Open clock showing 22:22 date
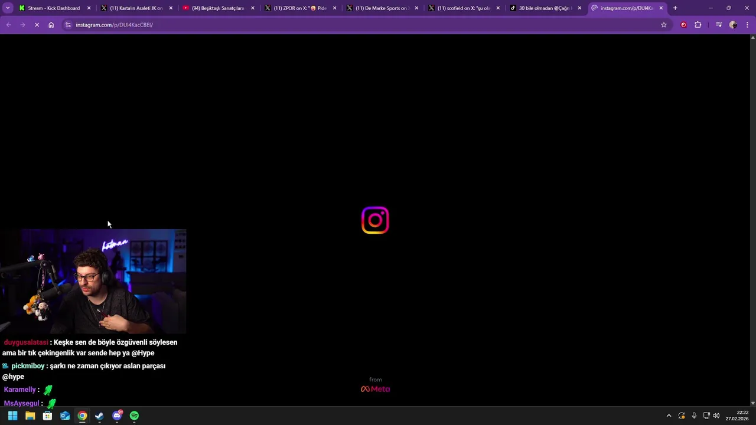Screen dimensions: 756x425 (738, 416)
